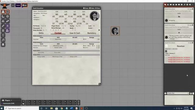Open the macro directory folder icon
This screenshot has width=195, height=110.
[x=23, y=104]
